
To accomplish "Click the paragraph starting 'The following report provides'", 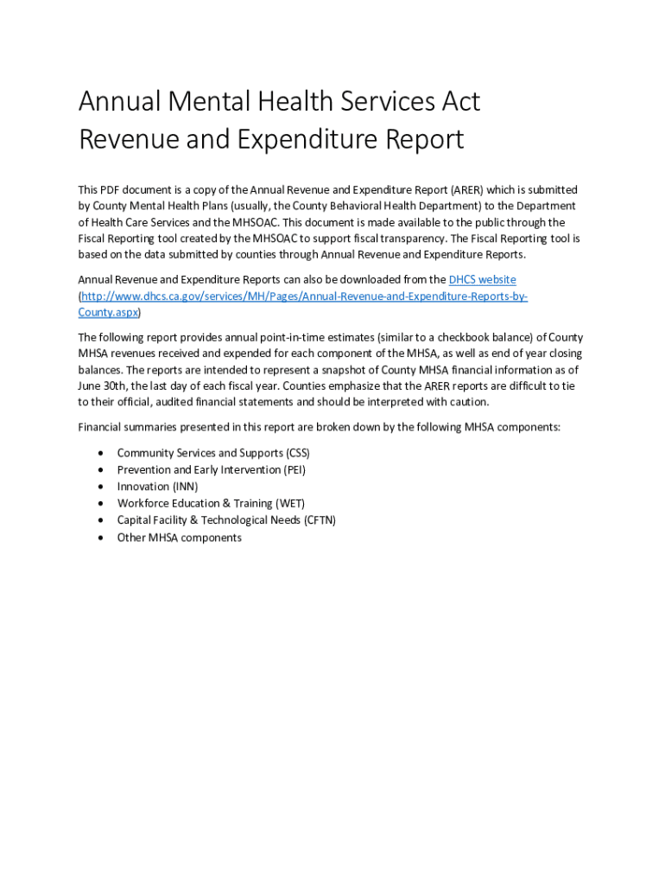I will [328, 370].
